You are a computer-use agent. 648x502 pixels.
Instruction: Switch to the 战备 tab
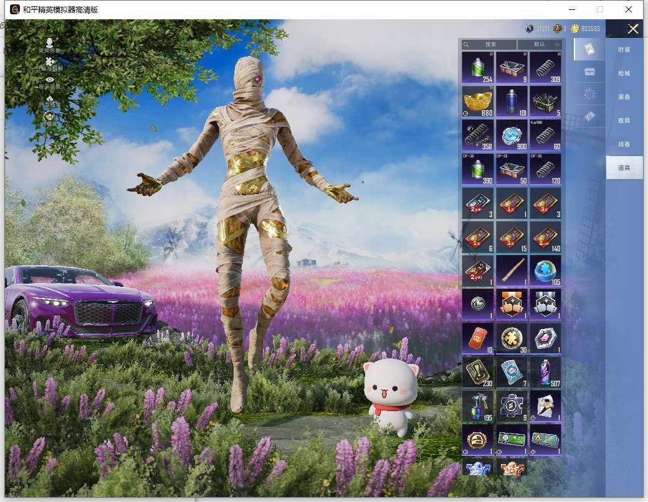click(x=624, y=144)
